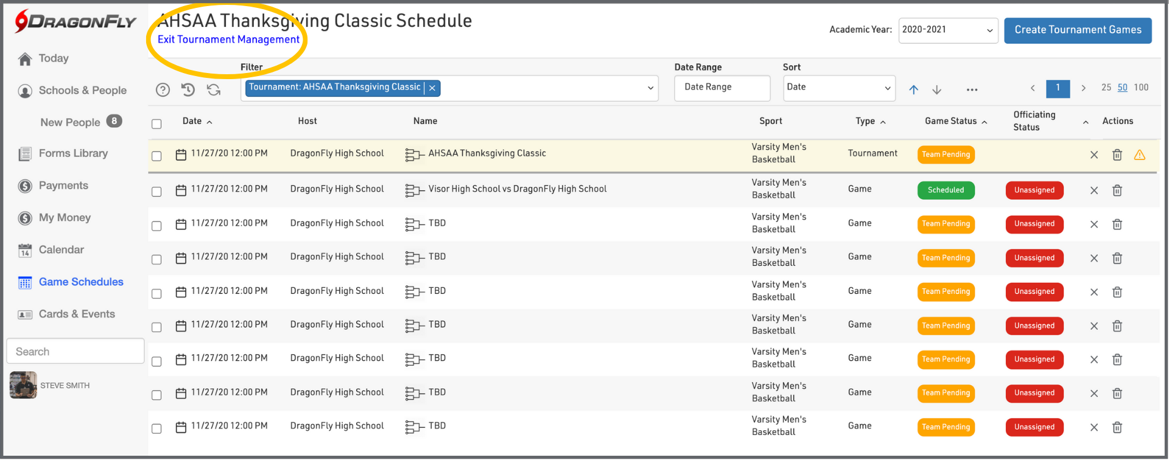
Task: Go to Forms Library in sidebar
Action: click(x=73, y=153)
